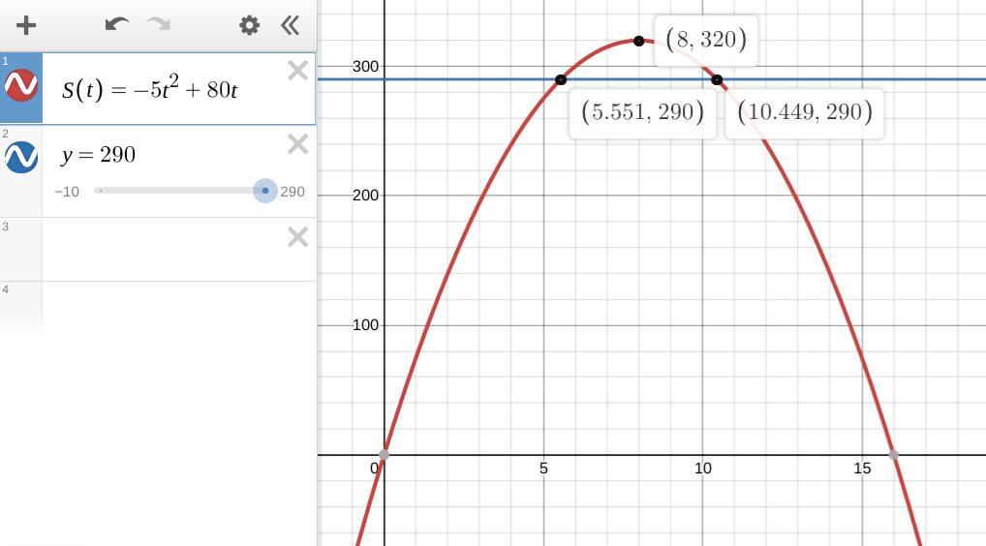This screenshot has height=546, width=986.
Task: Edit slider lower limit -10
Action: tap(67, 192)
